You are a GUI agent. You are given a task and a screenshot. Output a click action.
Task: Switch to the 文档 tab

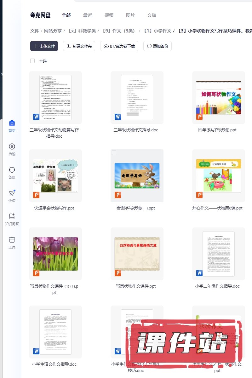click(152, 15)
